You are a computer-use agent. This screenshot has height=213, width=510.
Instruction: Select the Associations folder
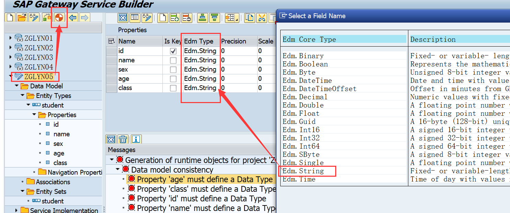53,182
